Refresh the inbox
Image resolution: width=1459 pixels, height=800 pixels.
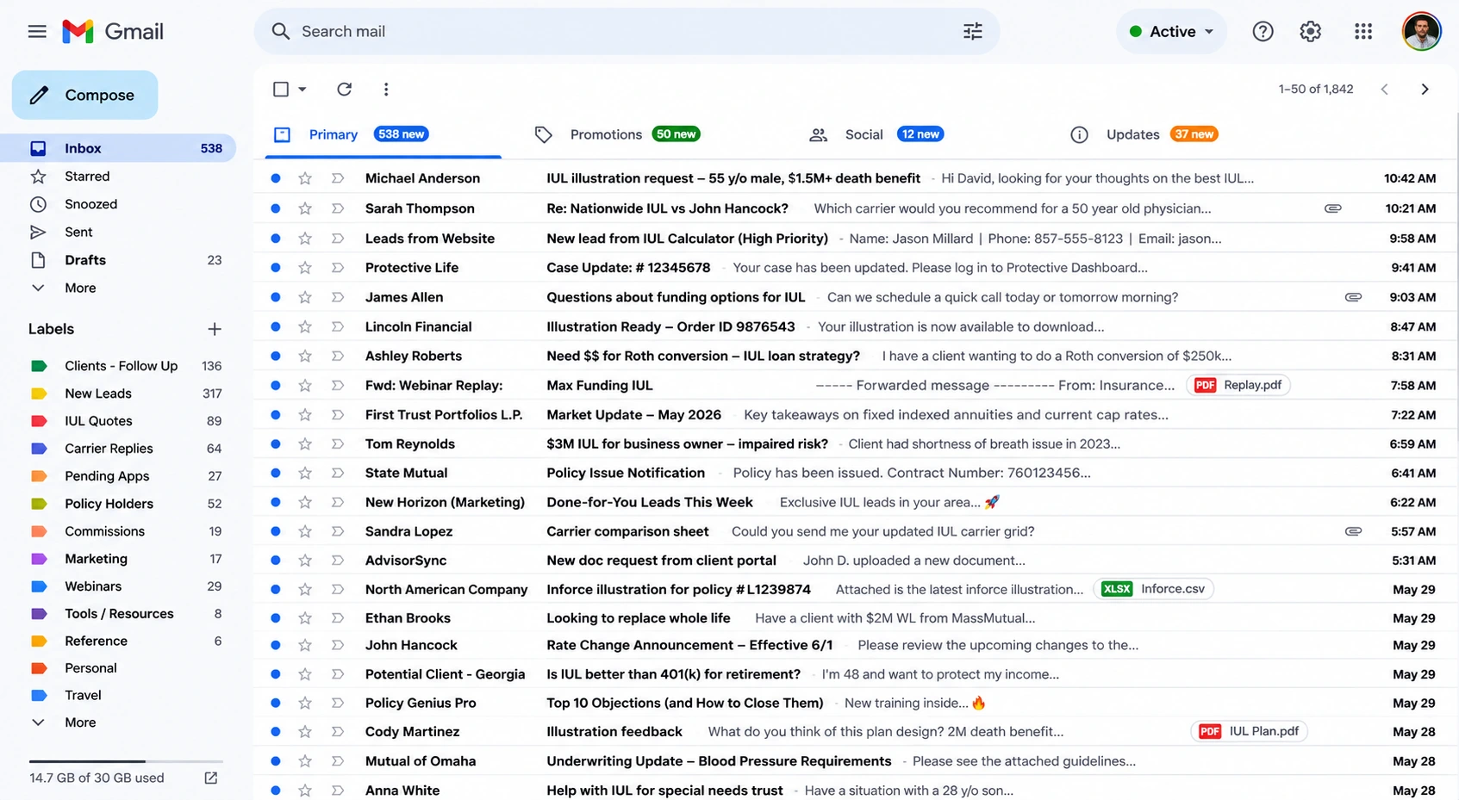(344, 89)
